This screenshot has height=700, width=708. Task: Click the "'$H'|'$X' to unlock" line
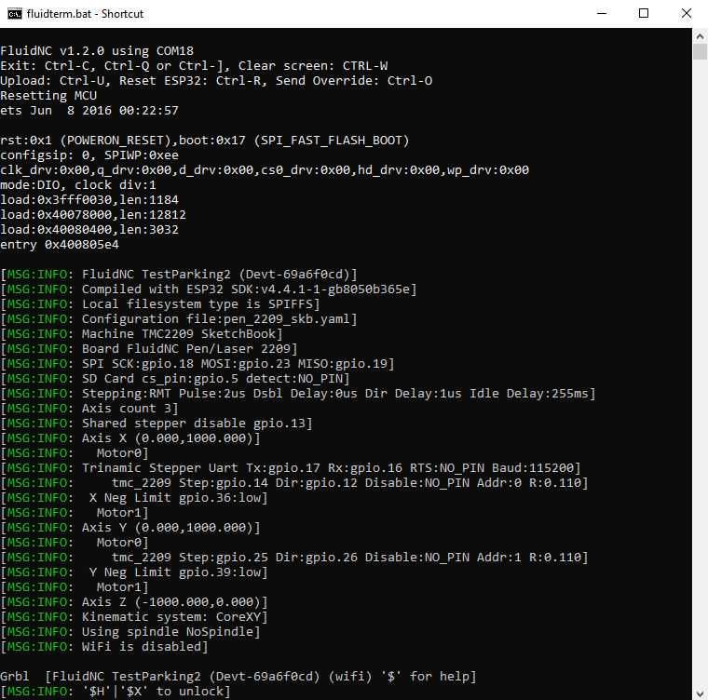tap(116, 692)
